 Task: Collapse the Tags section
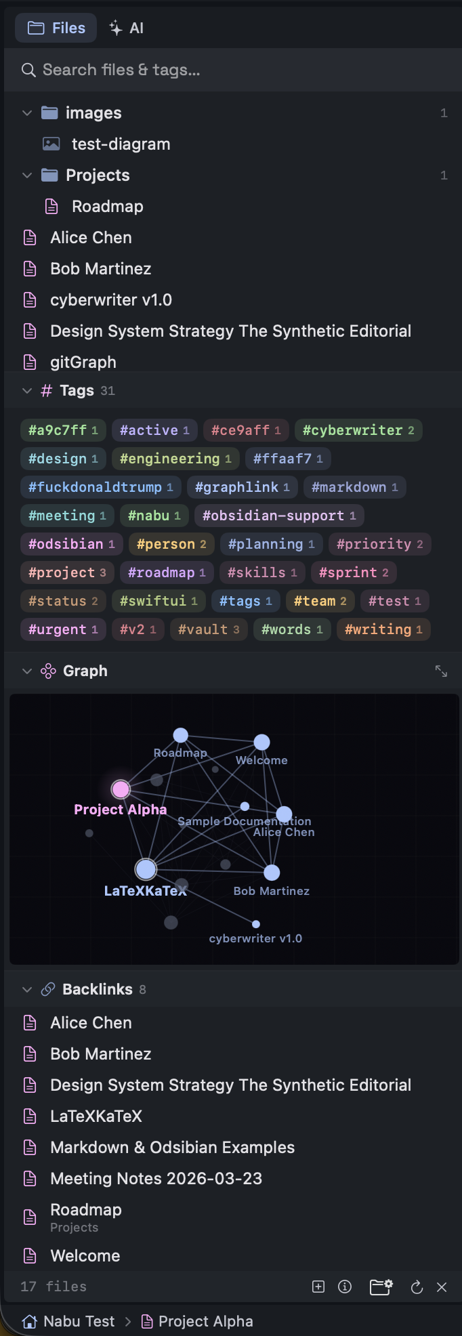tap(26, 390)
